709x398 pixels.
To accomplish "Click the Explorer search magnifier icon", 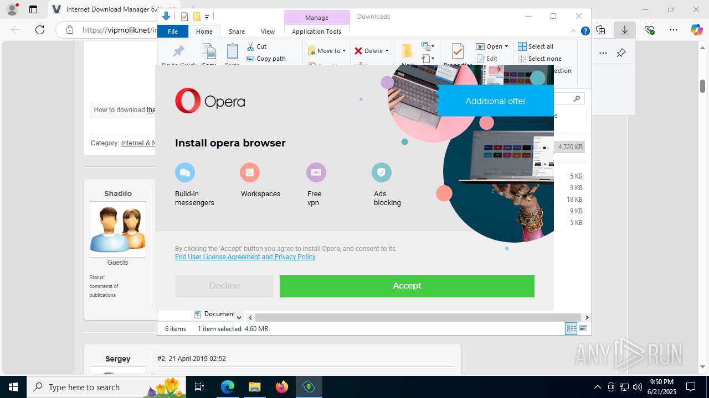I will tap(577, 99).
